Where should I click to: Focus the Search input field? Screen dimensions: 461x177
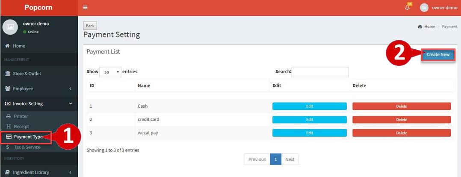(320, 72)
